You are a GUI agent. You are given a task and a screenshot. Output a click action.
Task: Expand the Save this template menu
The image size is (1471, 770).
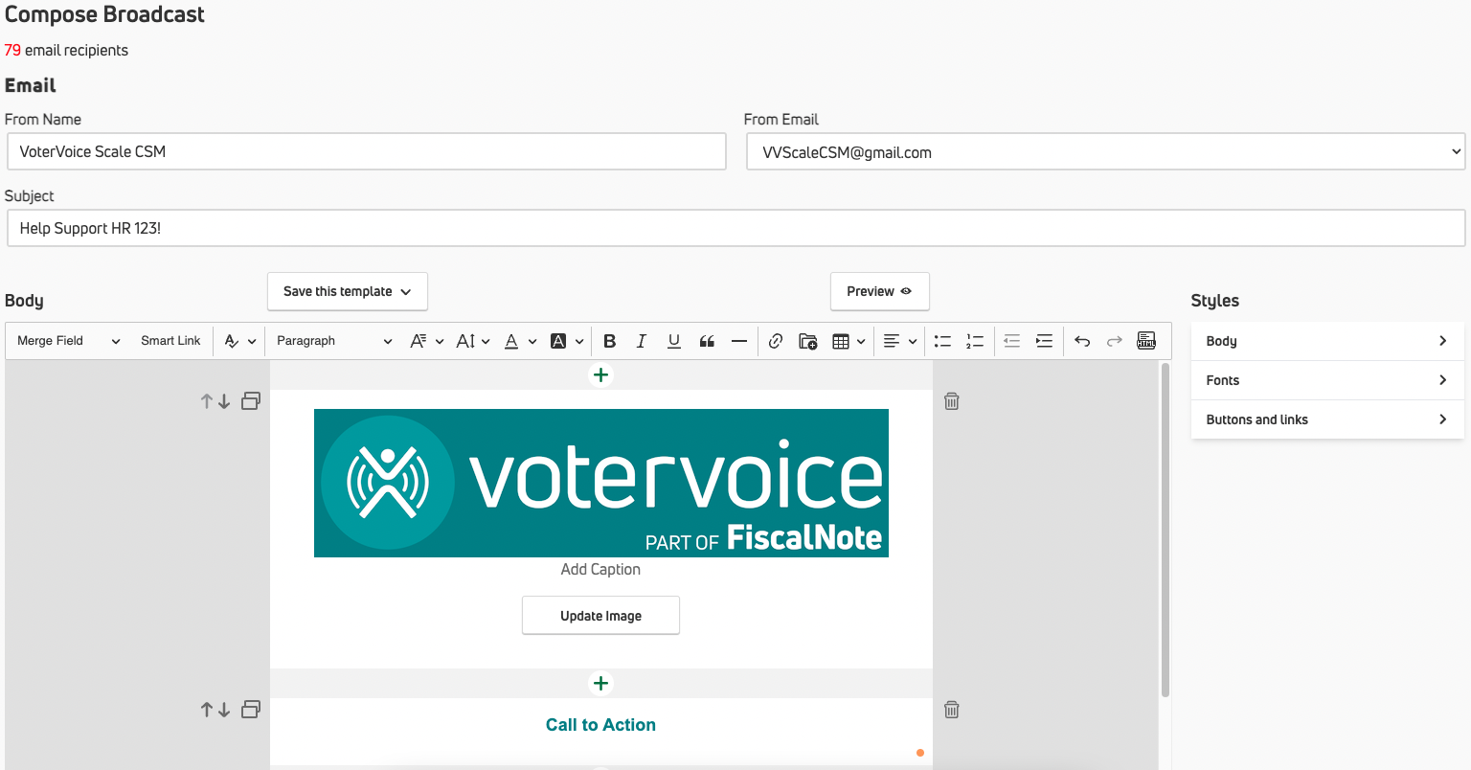pos(348,291)
